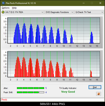Click the PlexTools Professional XL V3.16 title text
Viewport: 105px width, 106px height.
click(x=21, y=3)
